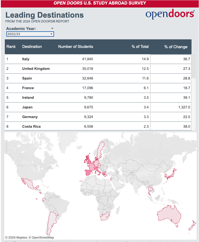Click Italy's student count 41,840

coord(87,59)
